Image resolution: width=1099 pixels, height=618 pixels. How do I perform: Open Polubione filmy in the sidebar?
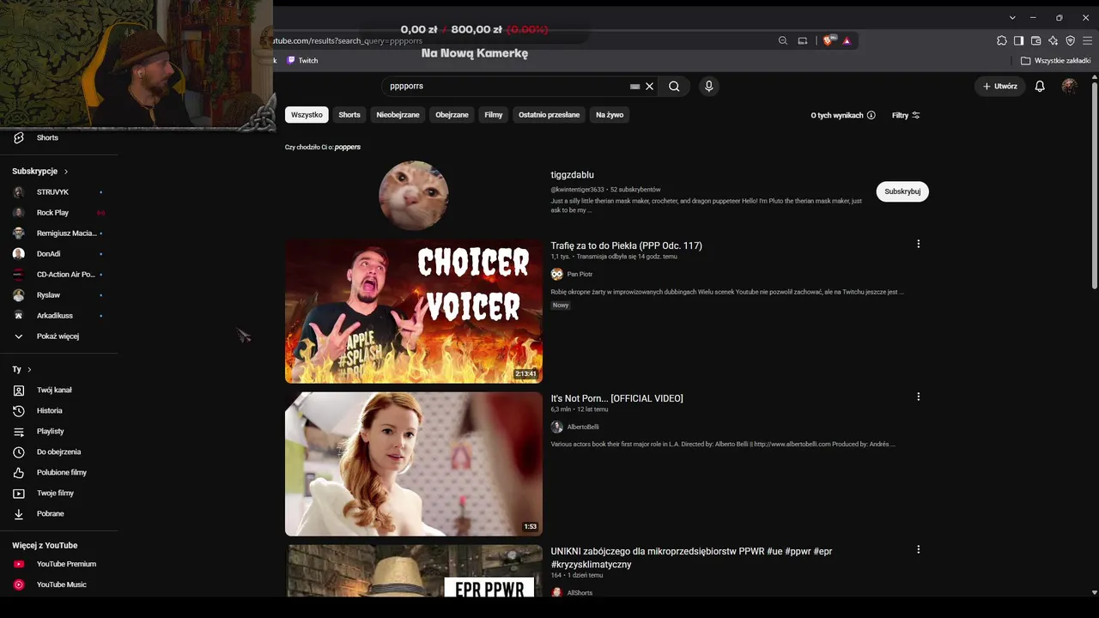coord(62,472)
